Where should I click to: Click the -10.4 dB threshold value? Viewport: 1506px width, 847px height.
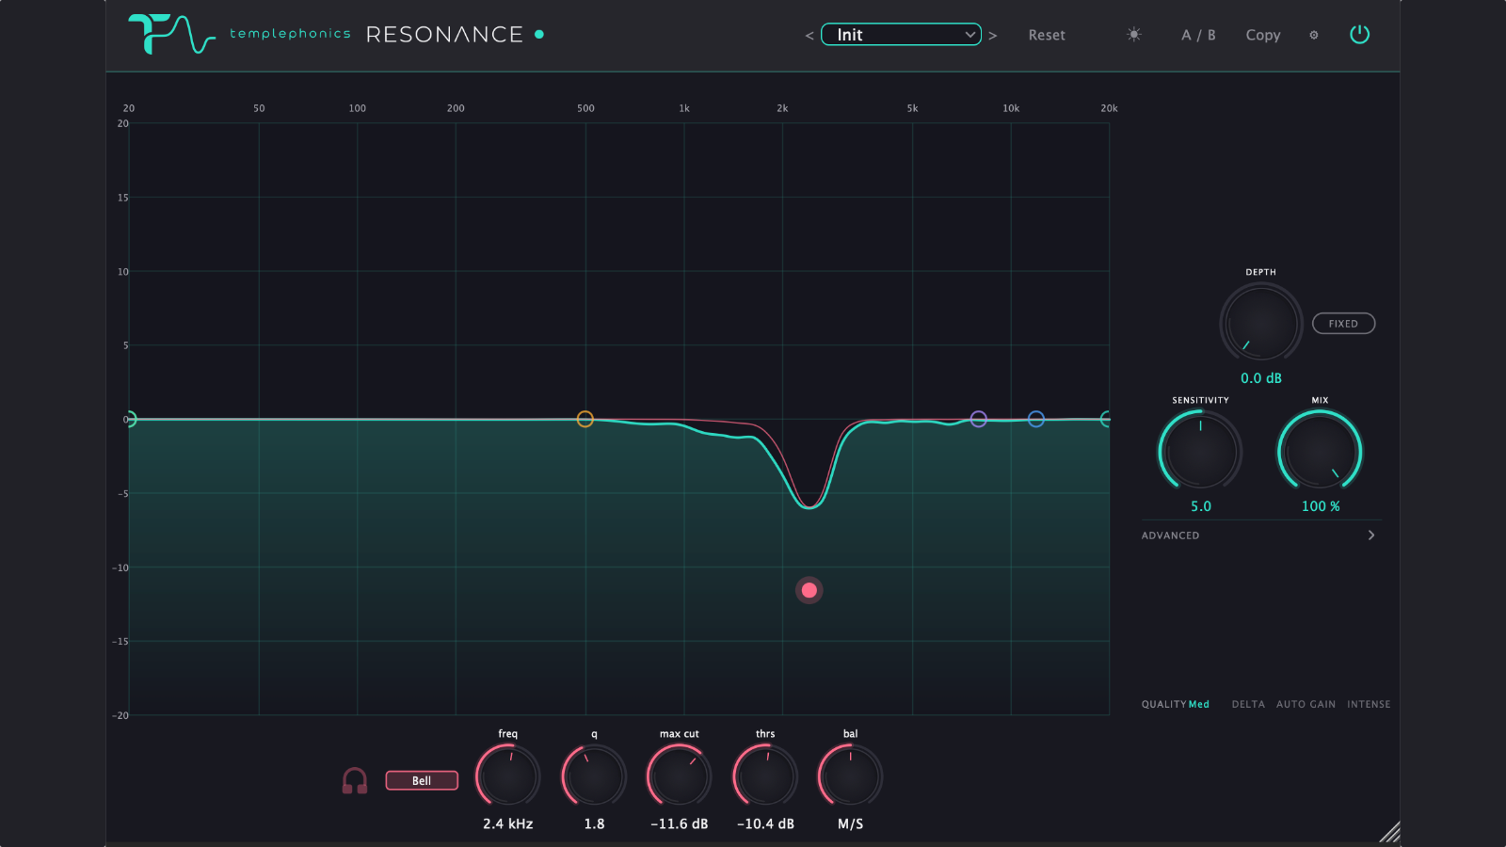click(765, 823)
